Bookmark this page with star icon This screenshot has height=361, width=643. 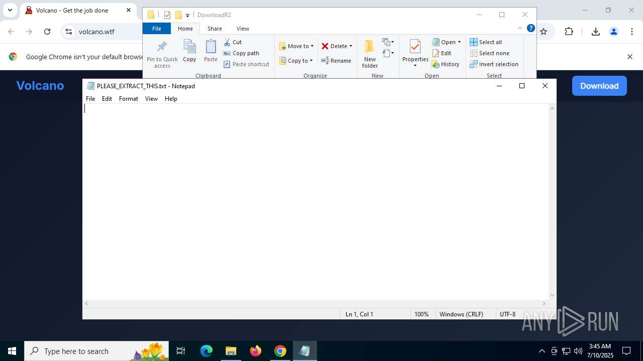(x=544, y=32)
